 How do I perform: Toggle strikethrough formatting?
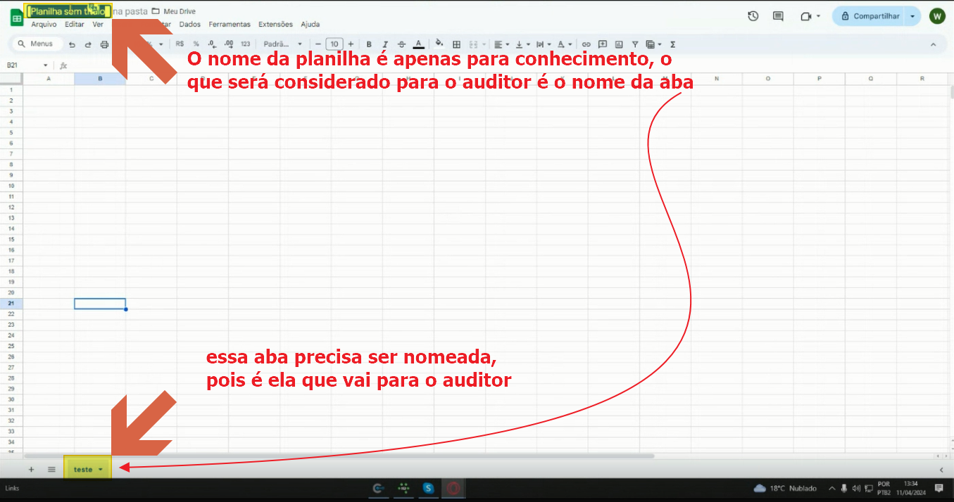tap(401, 44)
